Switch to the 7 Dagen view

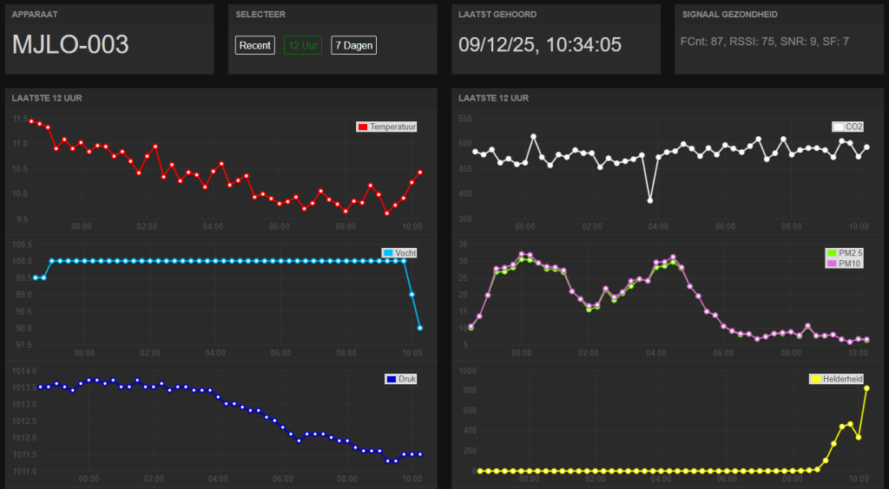(353, 45)
